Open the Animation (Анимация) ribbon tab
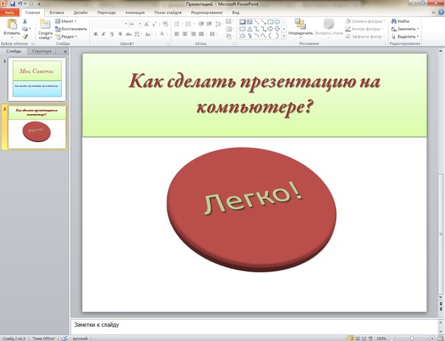 click(x=134, y=13)
